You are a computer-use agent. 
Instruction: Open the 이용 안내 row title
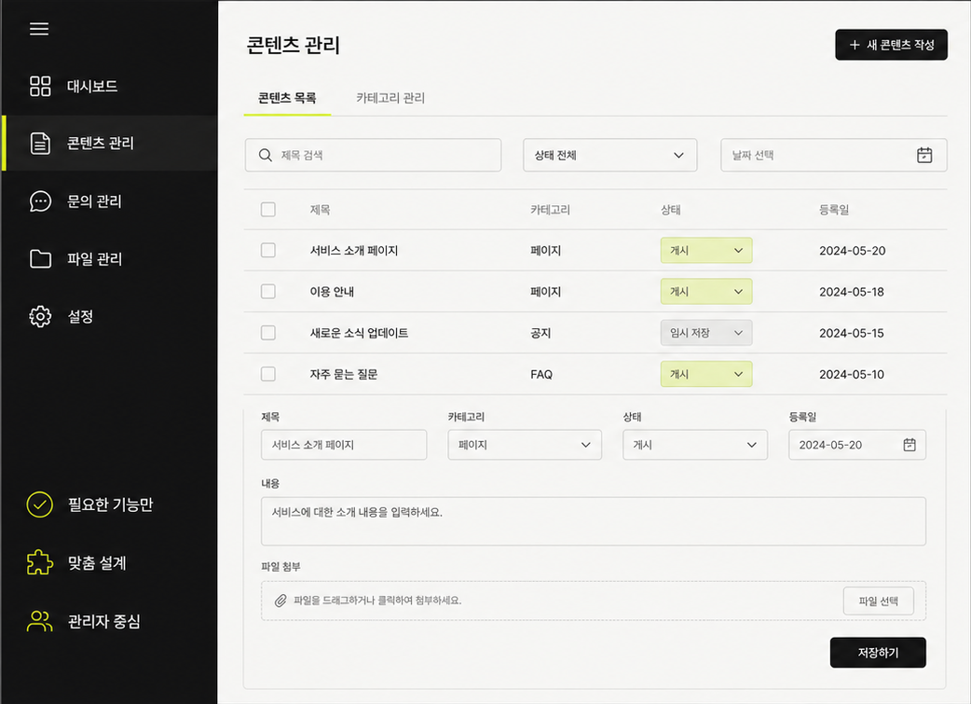332,291
